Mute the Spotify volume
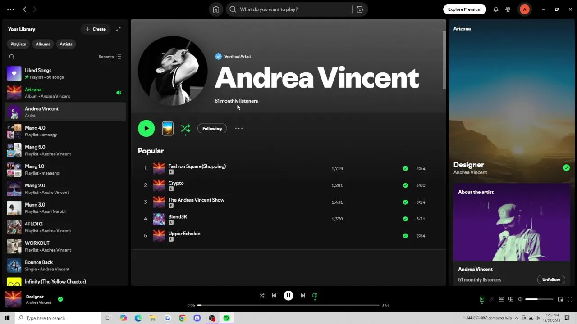Image resolution: width=577 pixels, height=324 pixels. 520,299
